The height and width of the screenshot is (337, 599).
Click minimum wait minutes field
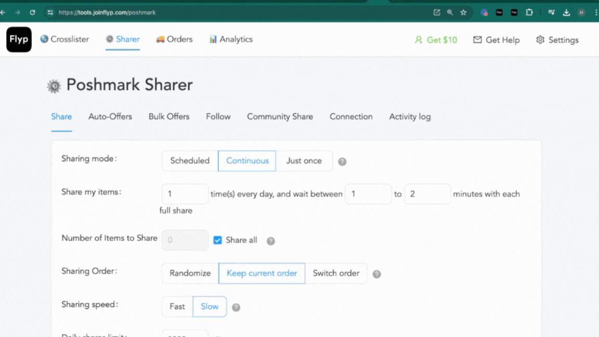point(368,194)
